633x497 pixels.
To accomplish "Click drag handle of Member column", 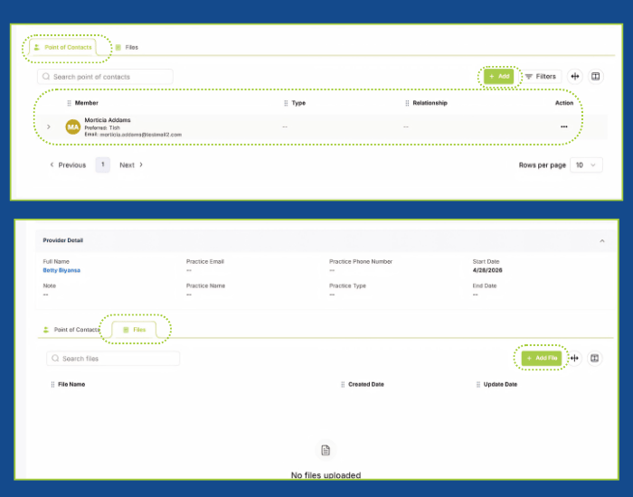I will (x=69, y=103).
